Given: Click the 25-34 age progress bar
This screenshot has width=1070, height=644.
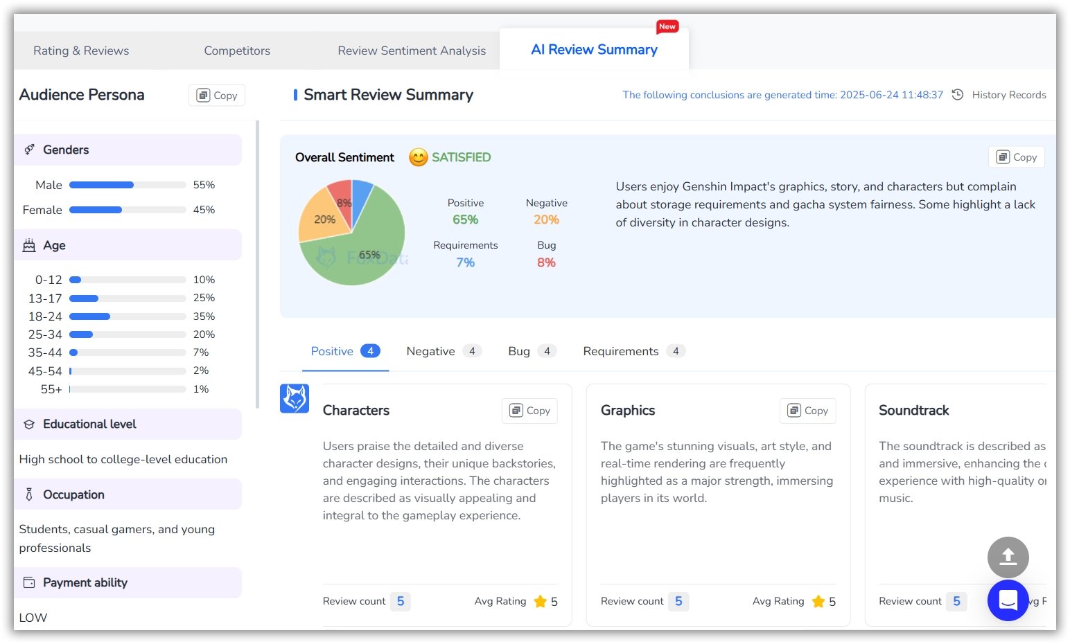Looking at the screenshot, I should 128,334.
